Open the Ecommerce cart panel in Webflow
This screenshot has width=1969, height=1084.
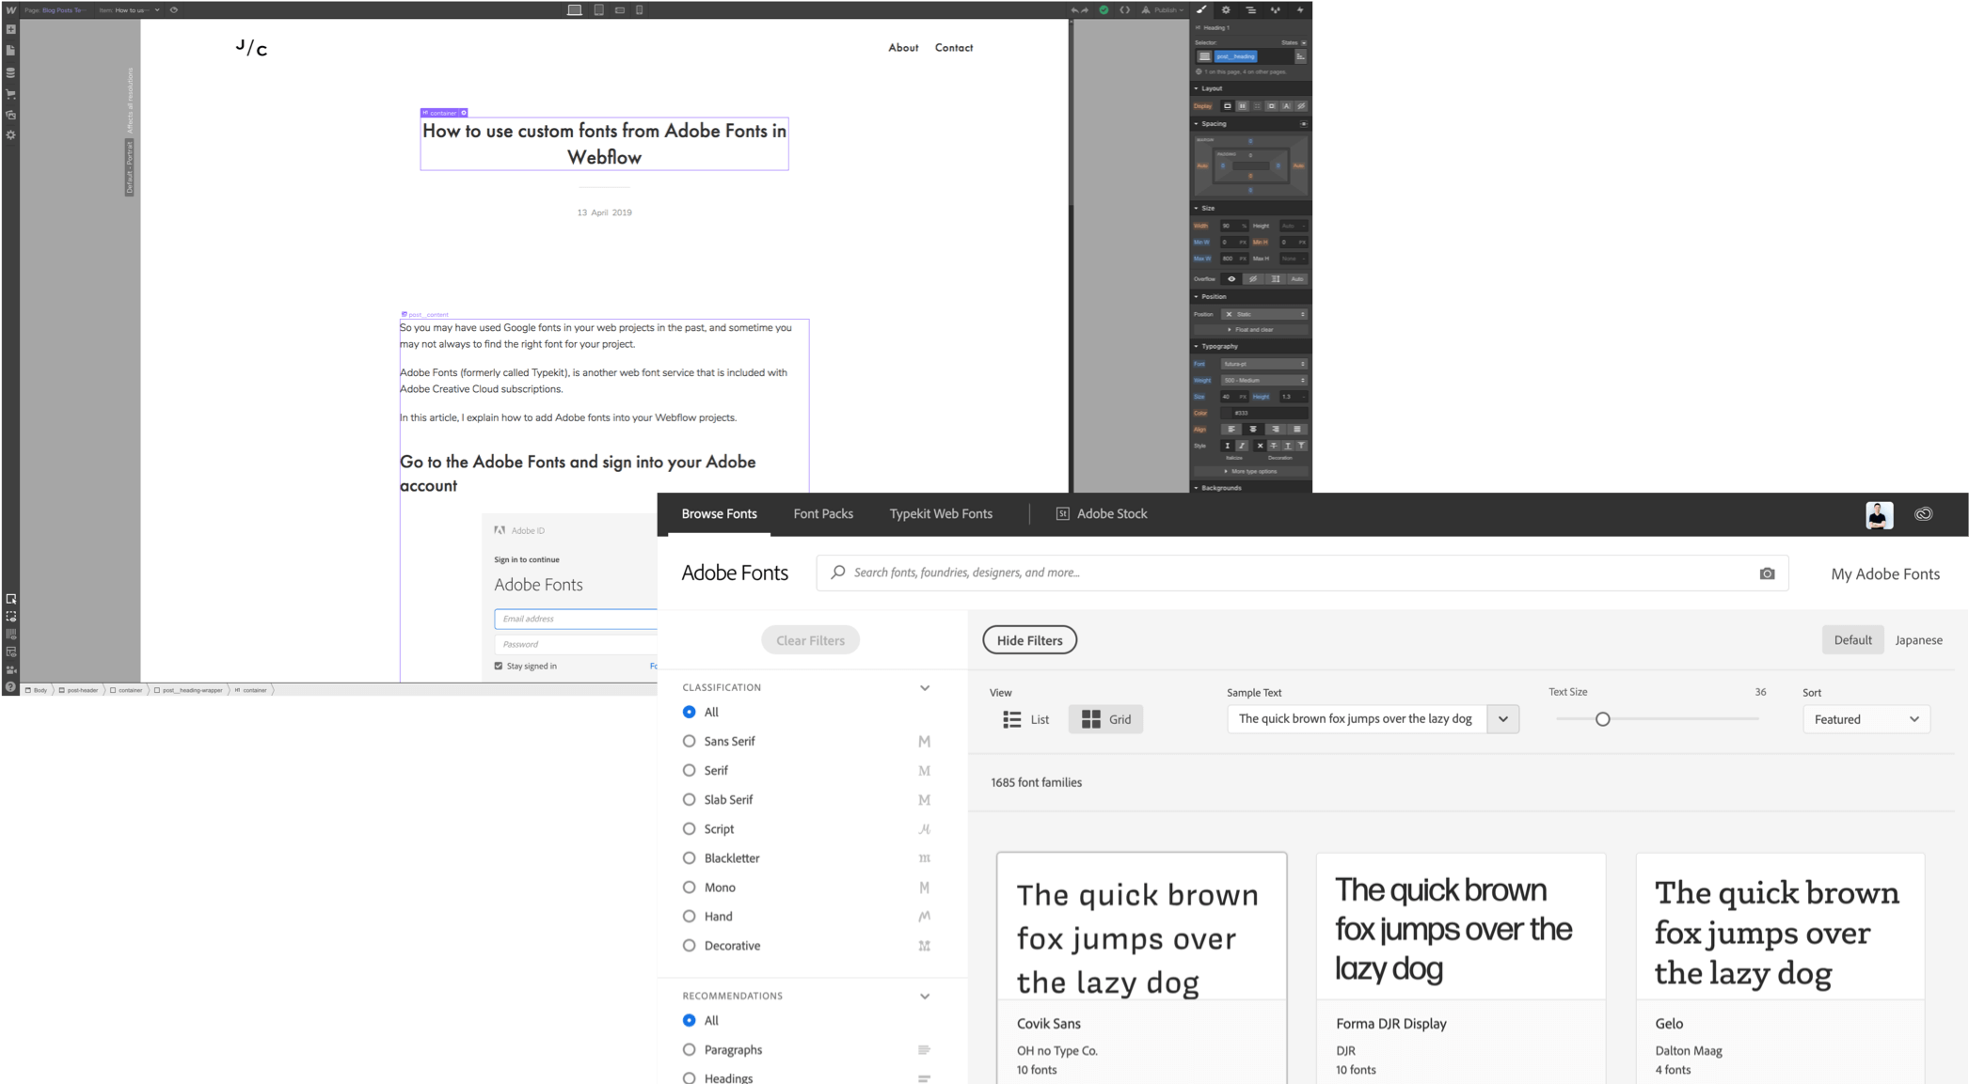coord(10,94)
